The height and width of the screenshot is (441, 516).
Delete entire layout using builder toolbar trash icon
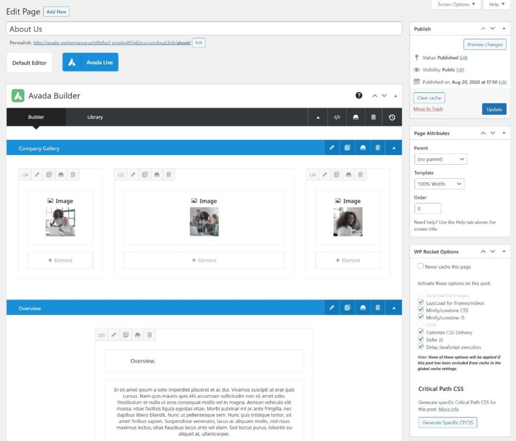(x=373, y=117)
